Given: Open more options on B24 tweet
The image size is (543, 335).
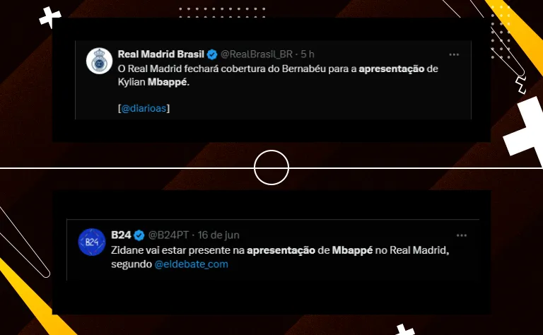Looking at the screenshot, I should (461, 235).
